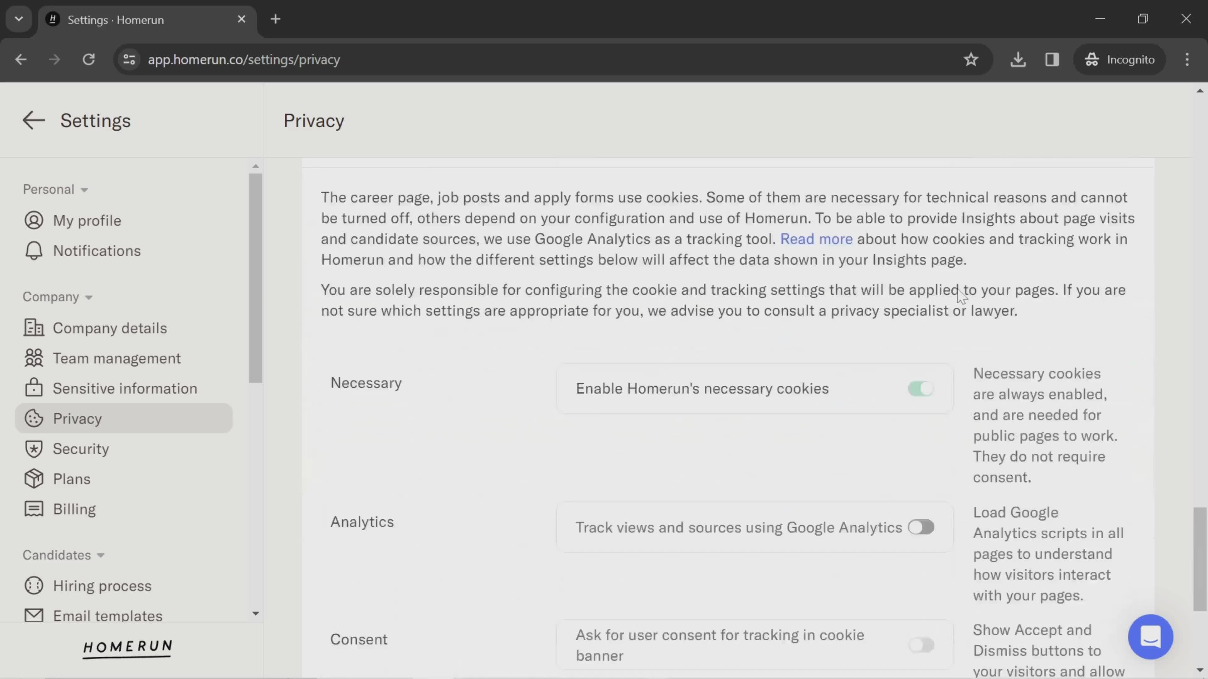Go back in browser history
This screenshot has width=1208, height=679.
tap(21, 59)
